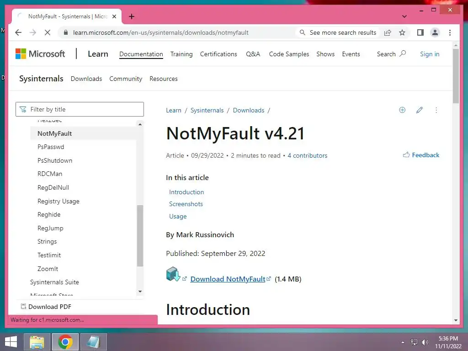Open the Downloads sub-navigation item
Image resolution: width=468 pixels, height=351 pixels.
(86, 79)
